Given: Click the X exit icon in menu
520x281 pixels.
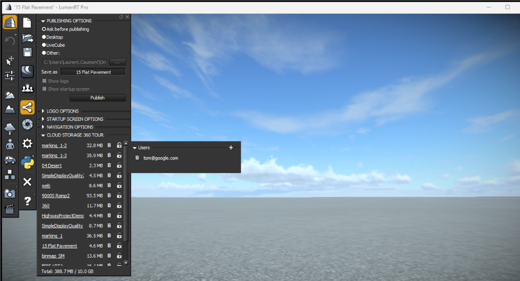Looking at the screenshot, I should pyautogui.click(x=27, y=182).
